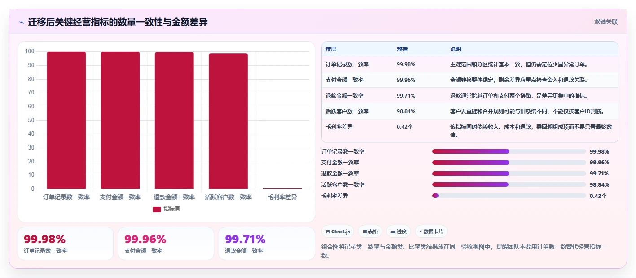Click the header icon beside the chart title
Viewport: 636px width, 278px height.
(21, 22)
